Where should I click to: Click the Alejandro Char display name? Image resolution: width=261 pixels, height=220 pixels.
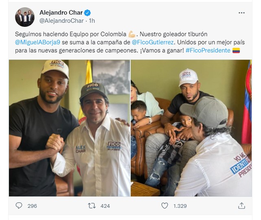(x=61, y=13)
